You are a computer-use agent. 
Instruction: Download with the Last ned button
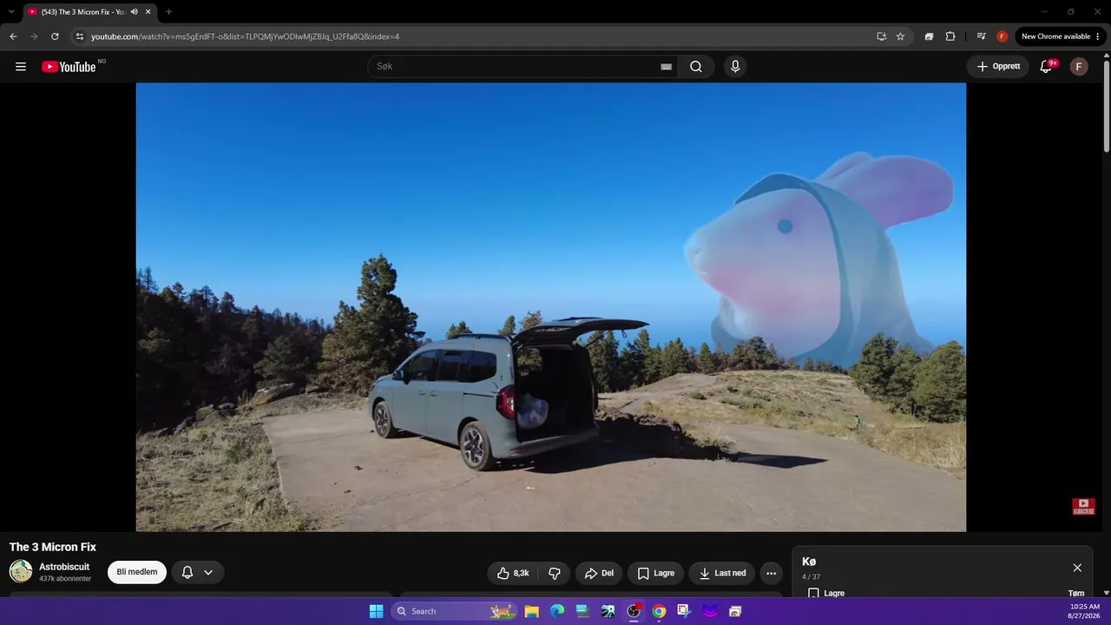click(x=722, y=573)
